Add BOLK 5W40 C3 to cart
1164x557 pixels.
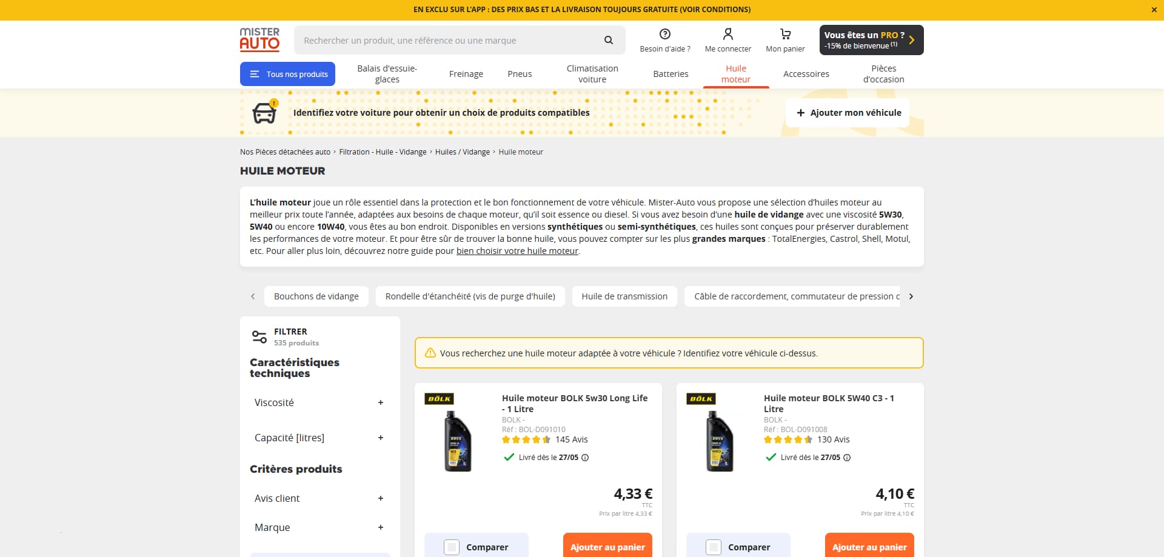click(x=869, y=546)
